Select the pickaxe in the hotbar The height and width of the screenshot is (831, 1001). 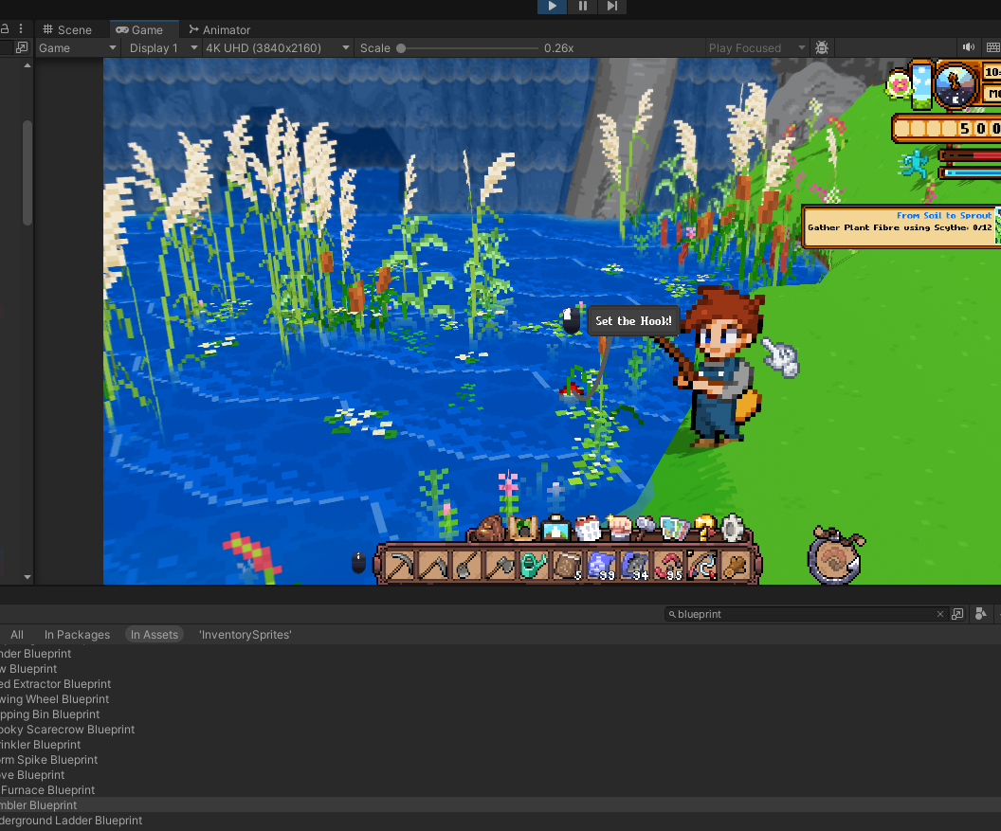(398, 564)
